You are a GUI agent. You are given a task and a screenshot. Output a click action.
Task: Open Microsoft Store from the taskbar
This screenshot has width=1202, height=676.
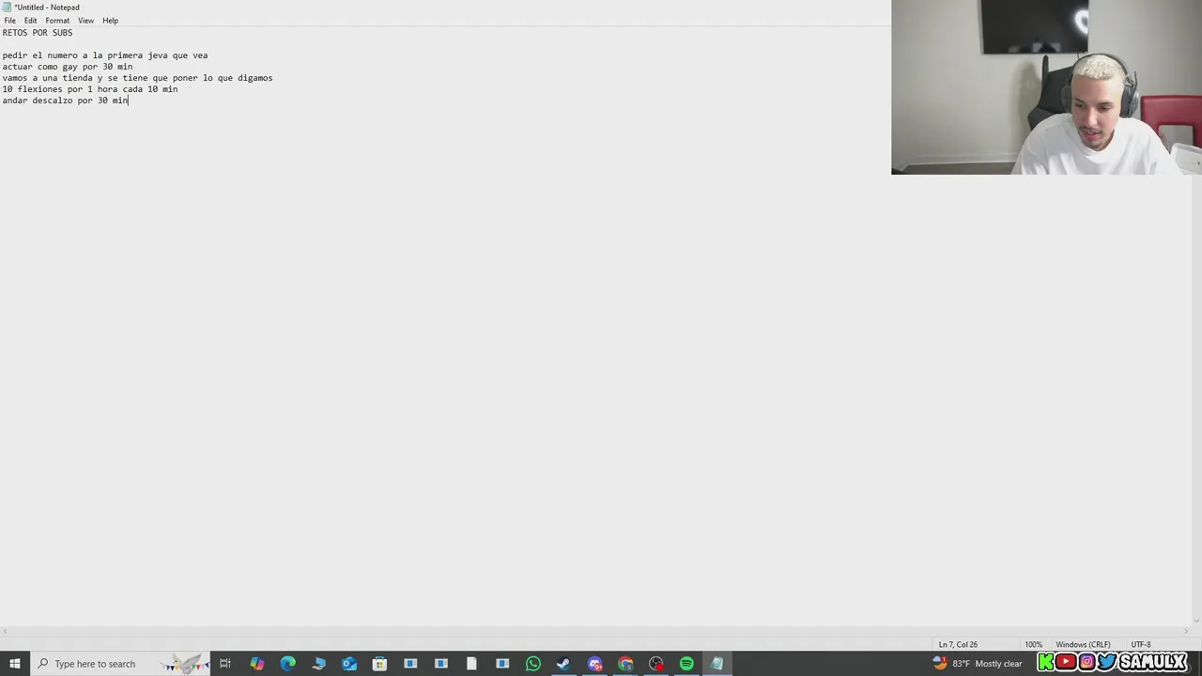379,664
